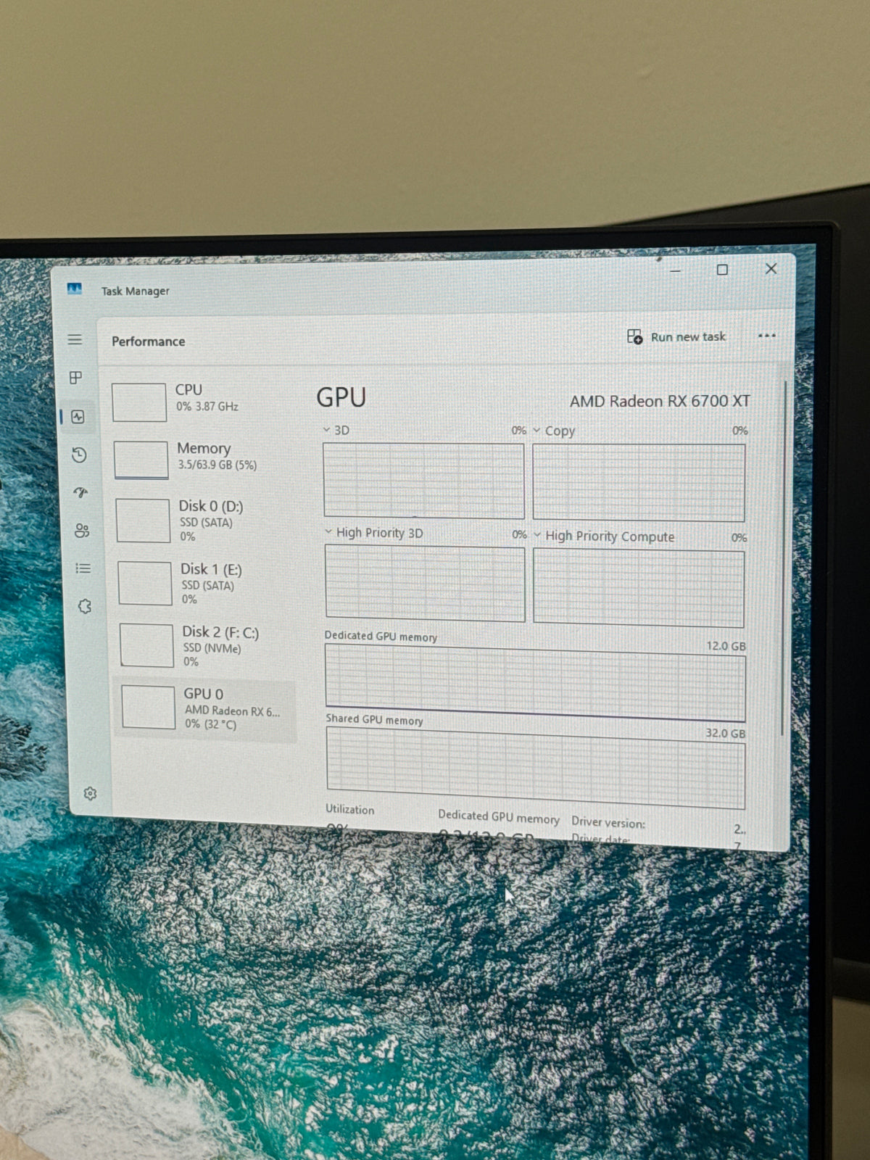Viewport: 870px width, 1160px height.
Task: Click the Task Manager title bar icon
Action: click(74, 289)
